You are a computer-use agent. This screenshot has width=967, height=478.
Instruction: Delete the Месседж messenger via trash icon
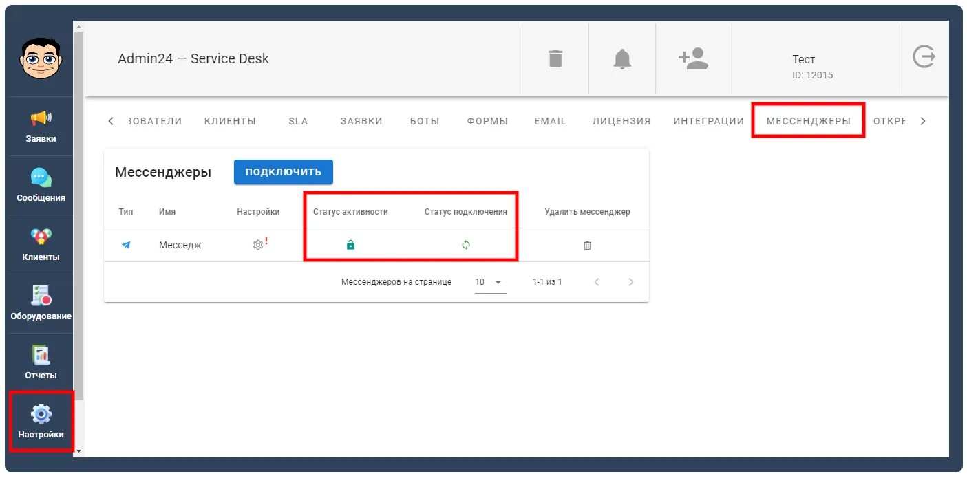pos(587,245)
